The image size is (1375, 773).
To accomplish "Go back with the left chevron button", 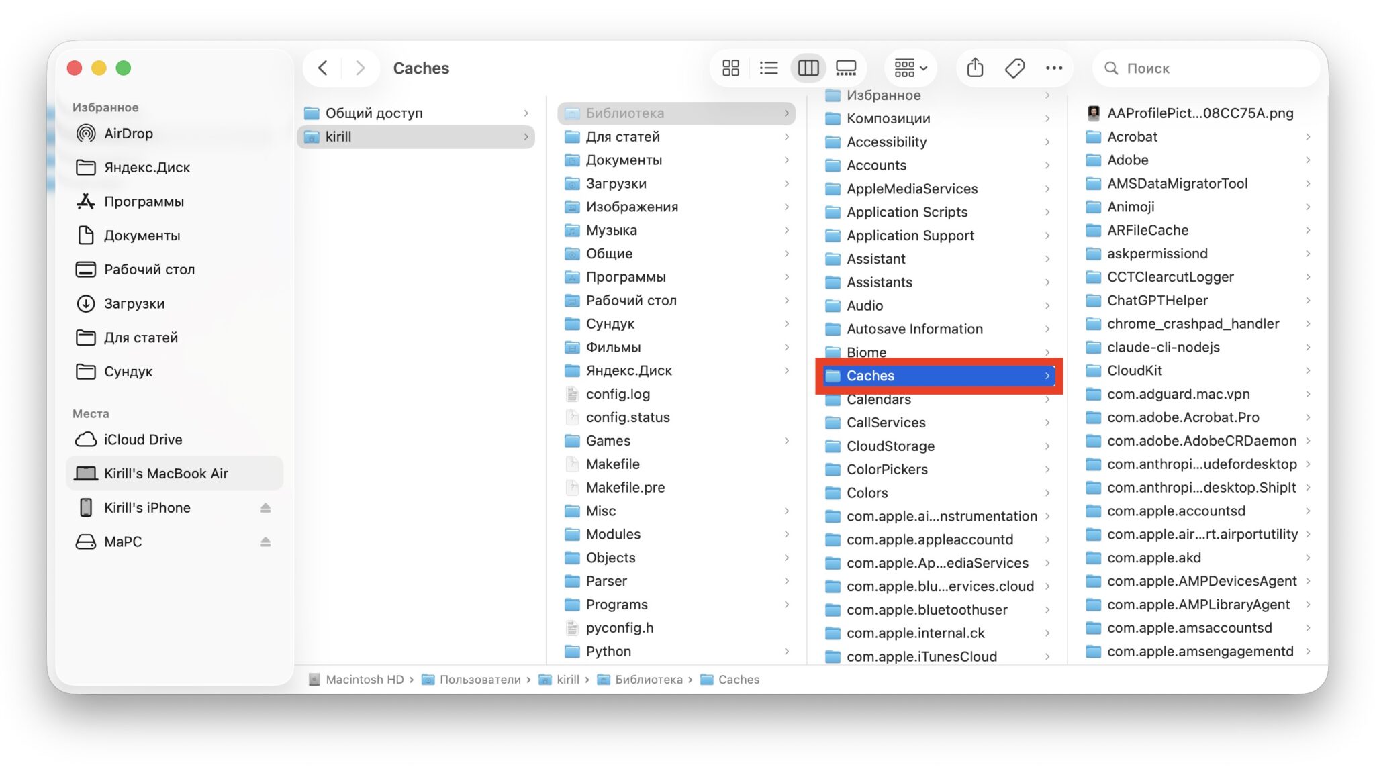I will pyautogui.click(x=323, y=68).
